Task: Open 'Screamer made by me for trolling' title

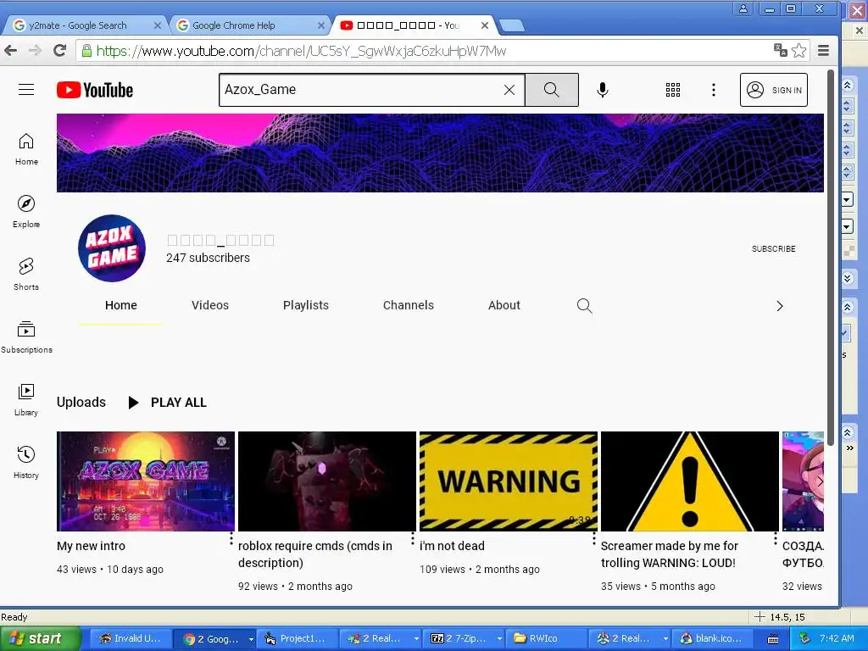Action: click(x=670, y=554)
